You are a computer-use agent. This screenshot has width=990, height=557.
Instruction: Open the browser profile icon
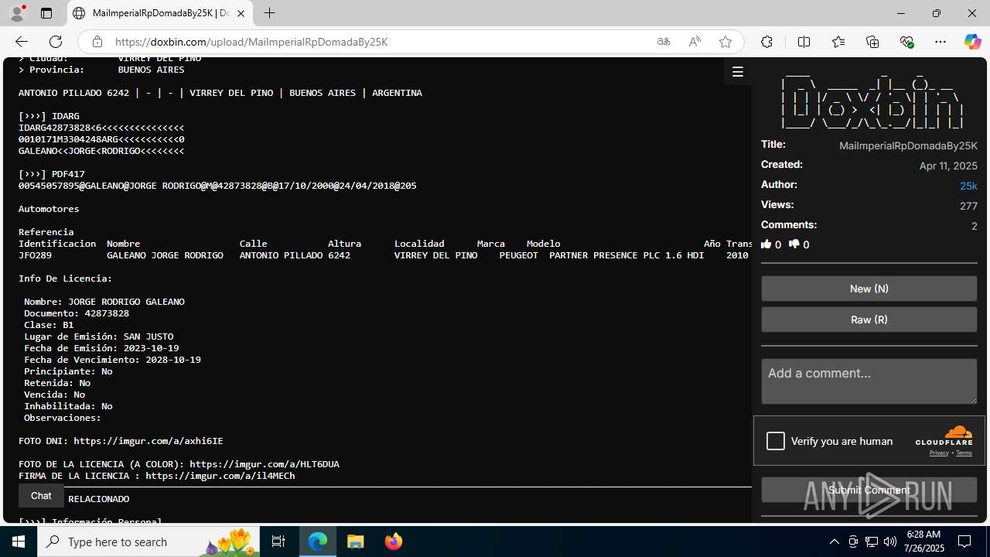pyautogui.click(x=17, y=13)
